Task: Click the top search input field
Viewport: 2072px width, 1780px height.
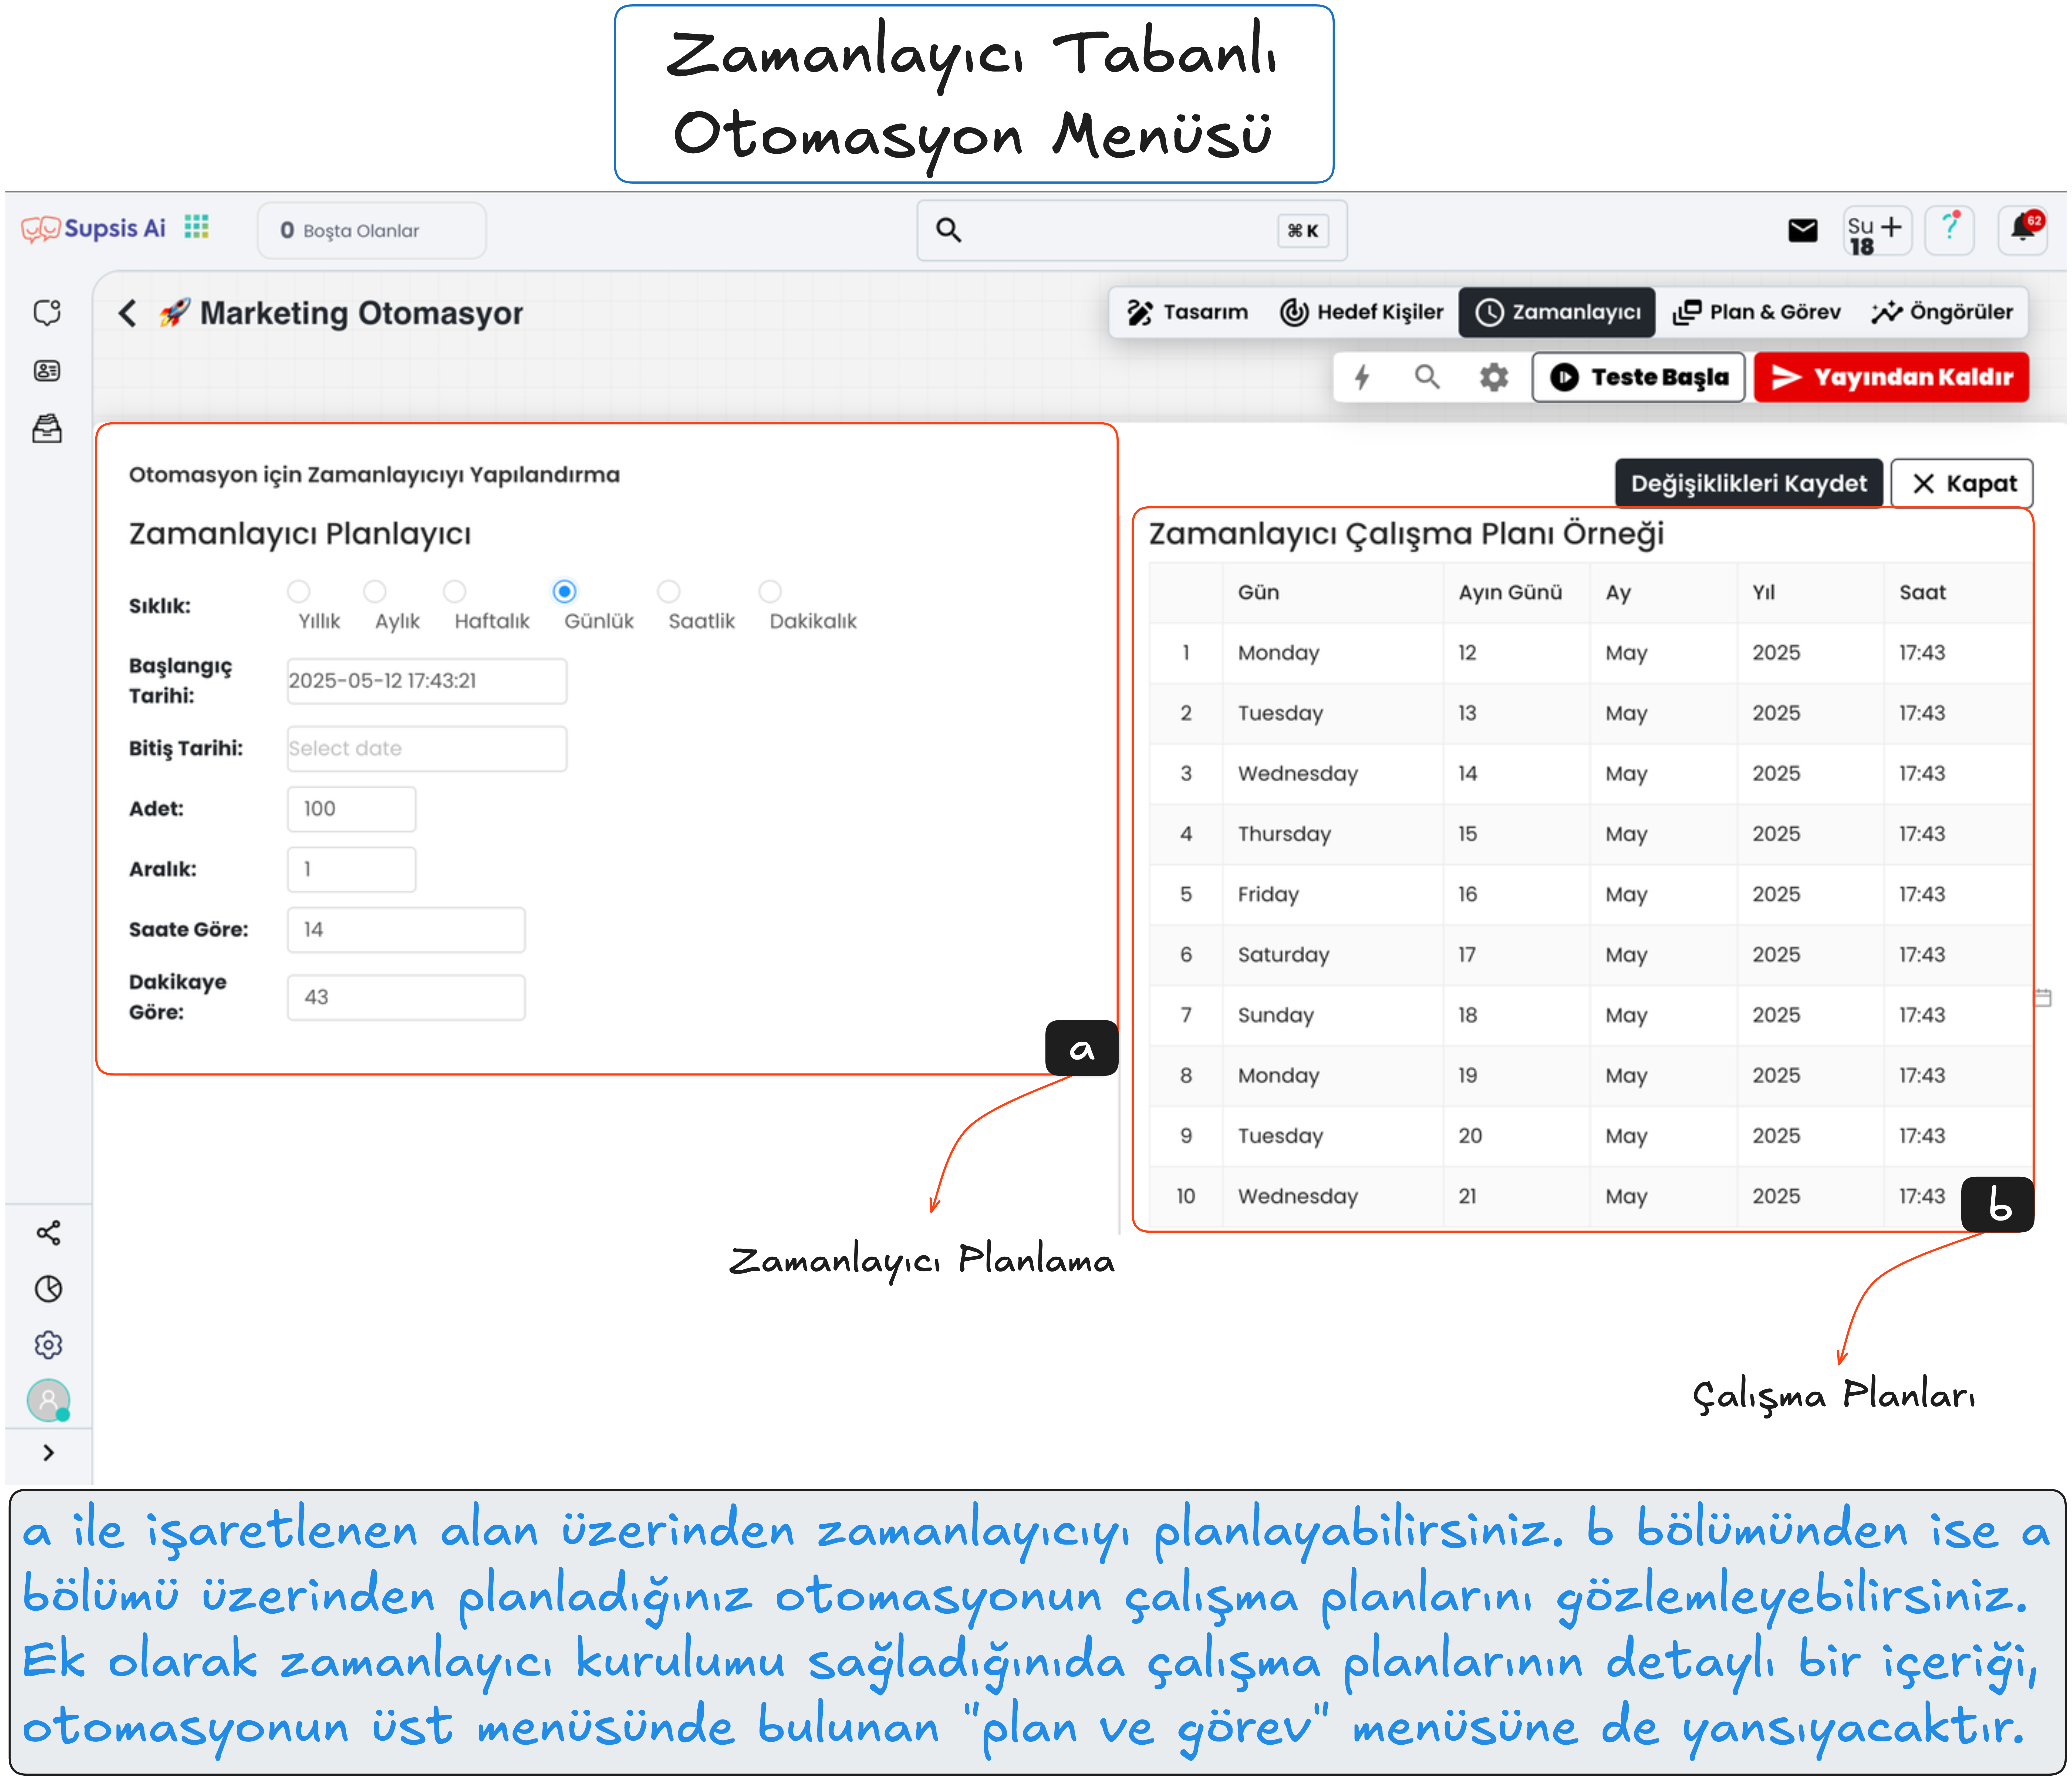Action: pos(1132,231)
